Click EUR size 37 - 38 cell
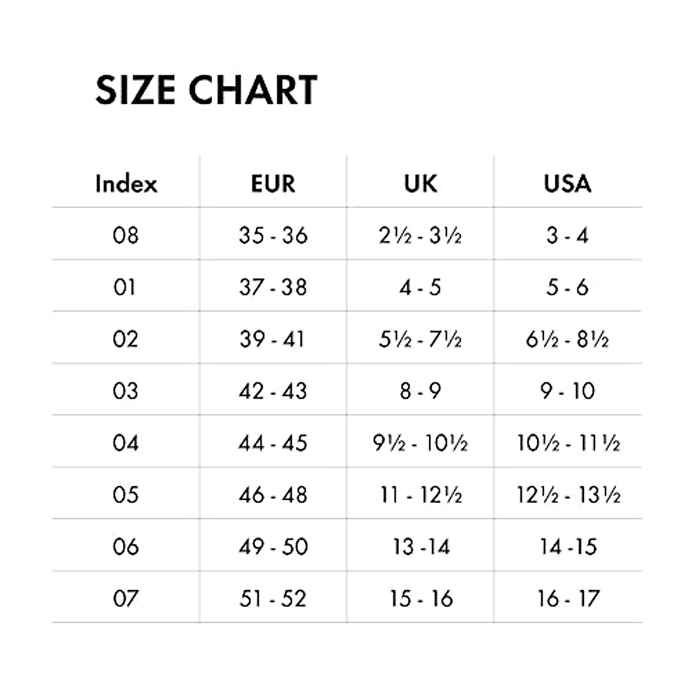The height and width of the screenshot is (692, 692). click(x=273, y=287)
